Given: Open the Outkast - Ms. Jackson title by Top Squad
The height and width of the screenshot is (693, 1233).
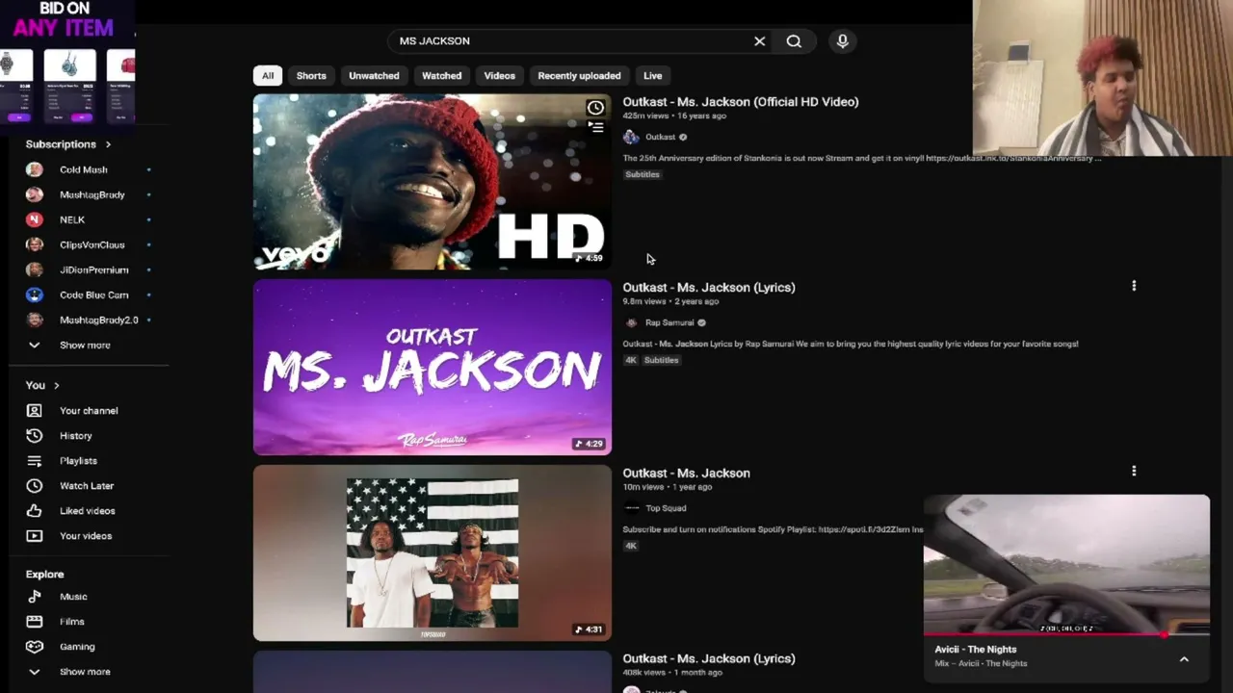Looking at the screenshot, I should (x=686, y=474).
